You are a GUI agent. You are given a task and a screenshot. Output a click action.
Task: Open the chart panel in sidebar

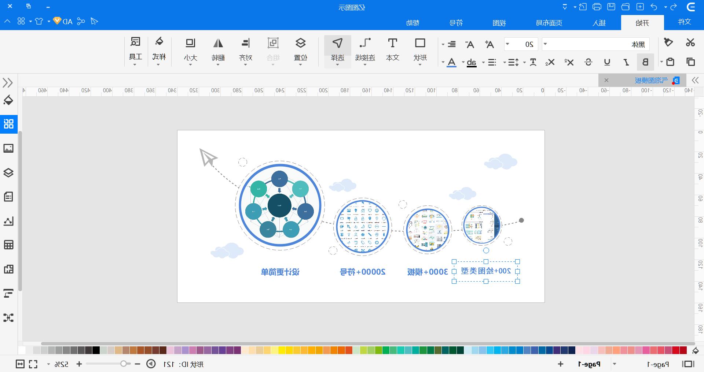8,221
